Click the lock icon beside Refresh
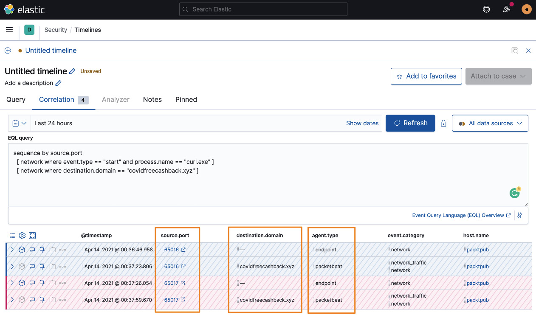The width and height of the screenshot is (536, 315). pos(443,124)
